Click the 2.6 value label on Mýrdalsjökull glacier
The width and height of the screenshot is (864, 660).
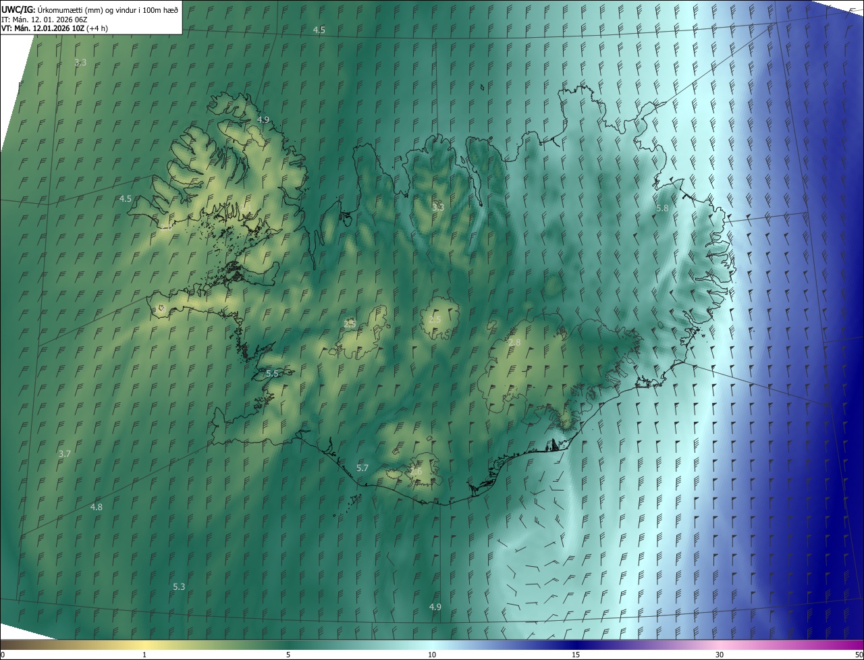[x=416, y=472]
